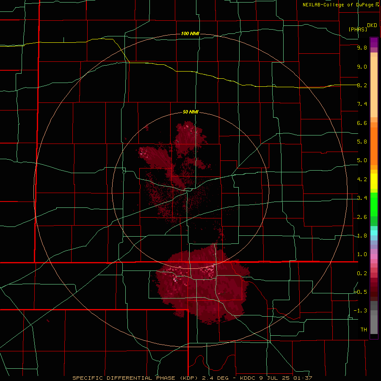Image resolution: width=381 pixels, height=381 pixels.
Task: Click the 0.2 value on the color scale
Action: 362,273
